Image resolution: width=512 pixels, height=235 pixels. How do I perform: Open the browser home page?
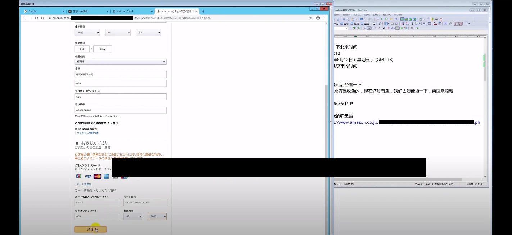[x=42, y=18]
